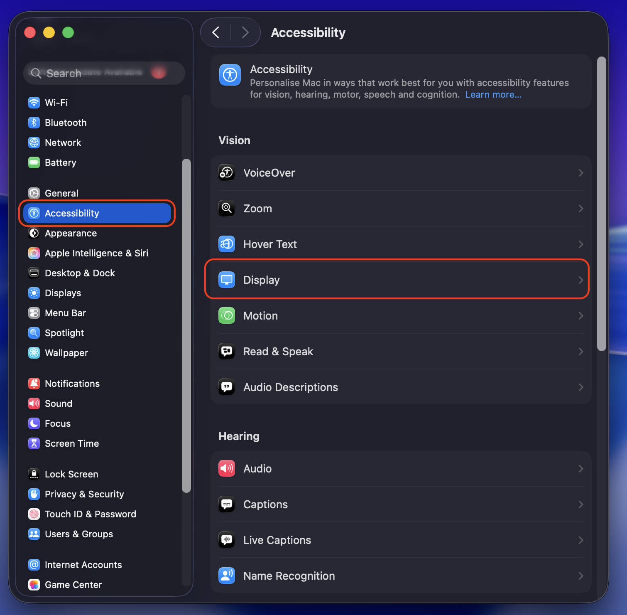Image resolution: width=627 pixels, height=615 pixels.
Task: Open Live Captions via its chevron
Action: point(581,540)
